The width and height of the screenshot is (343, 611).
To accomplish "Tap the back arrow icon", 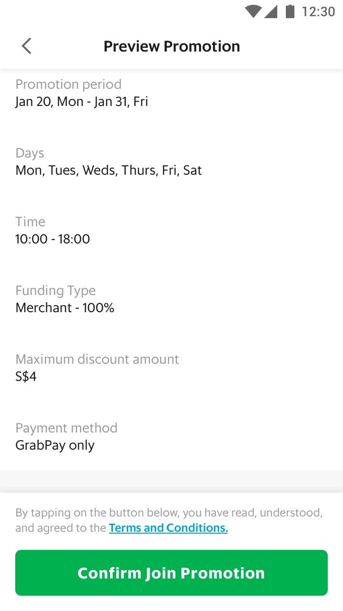I will coord(27,46).
